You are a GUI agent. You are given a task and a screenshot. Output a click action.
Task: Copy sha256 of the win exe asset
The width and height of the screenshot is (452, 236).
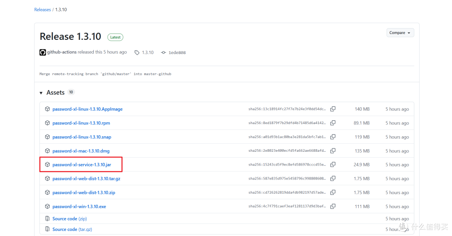pyautogui.click(x=333, y=206)
